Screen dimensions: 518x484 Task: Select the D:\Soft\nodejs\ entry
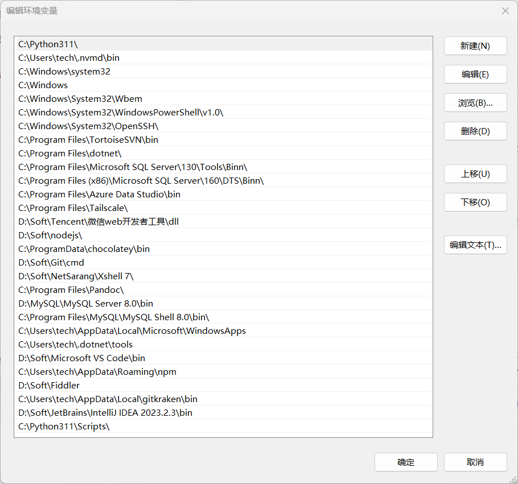(x=223, y=235)
